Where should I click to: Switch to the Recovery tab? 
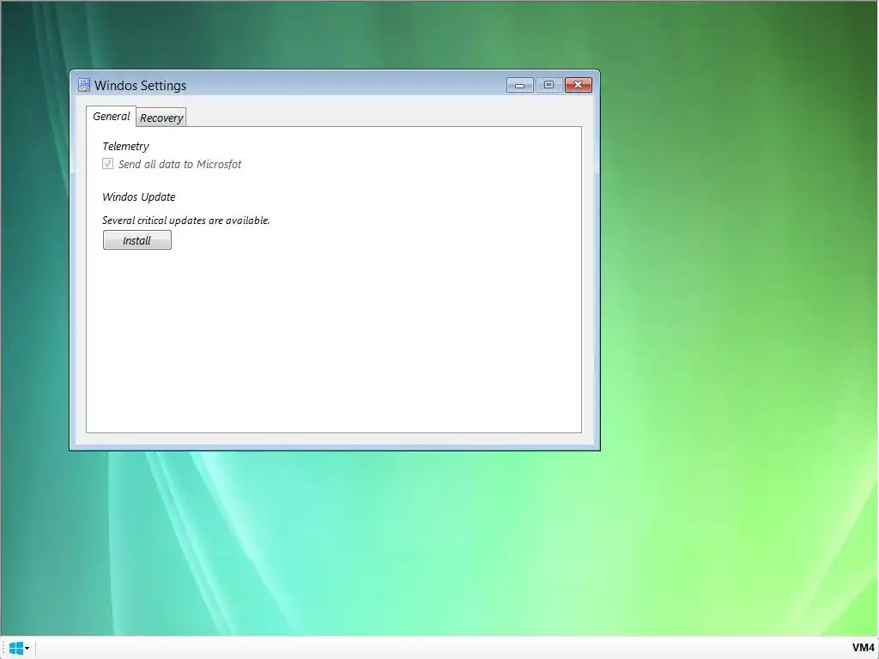coord(161,118)
